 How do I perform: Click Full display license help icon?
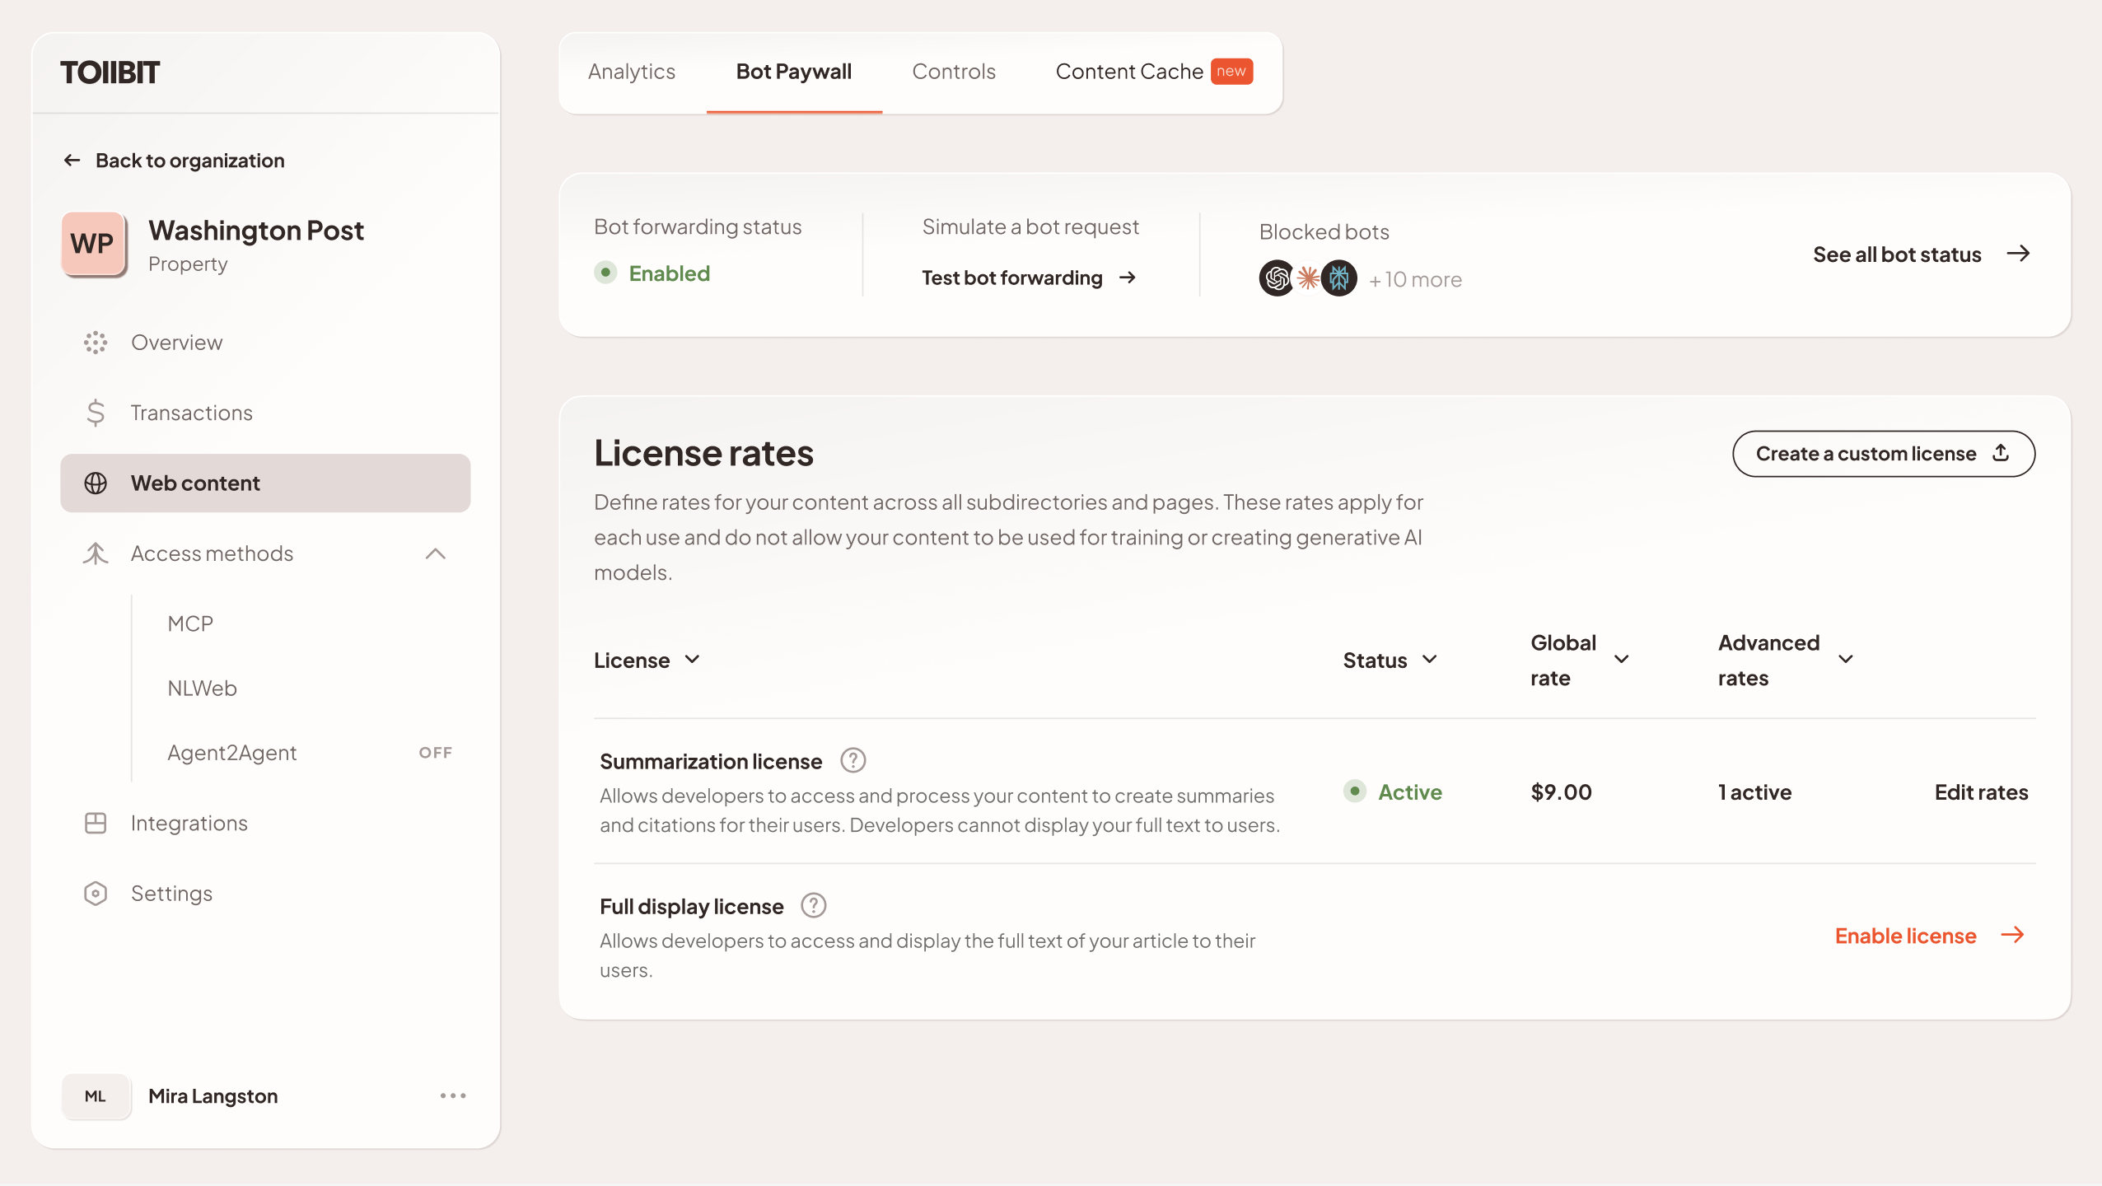813,906
